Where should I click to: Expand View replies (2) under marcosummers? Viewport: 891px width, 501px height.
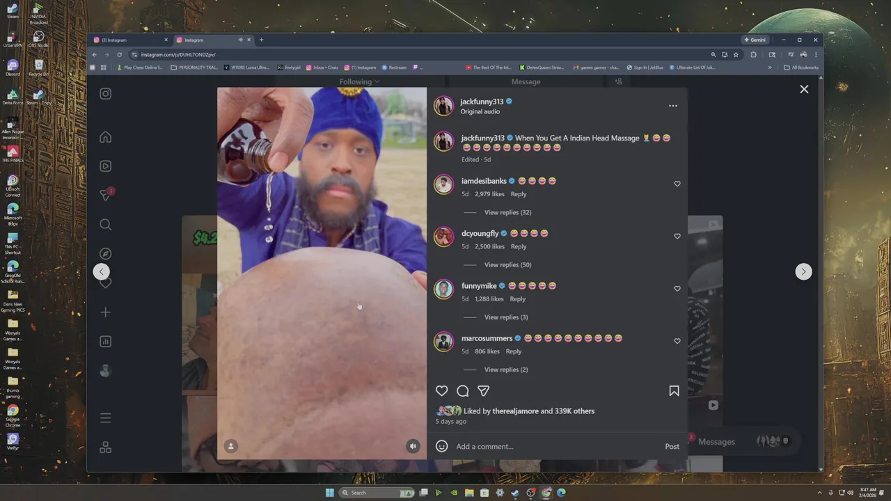click(x=506, y=369)
